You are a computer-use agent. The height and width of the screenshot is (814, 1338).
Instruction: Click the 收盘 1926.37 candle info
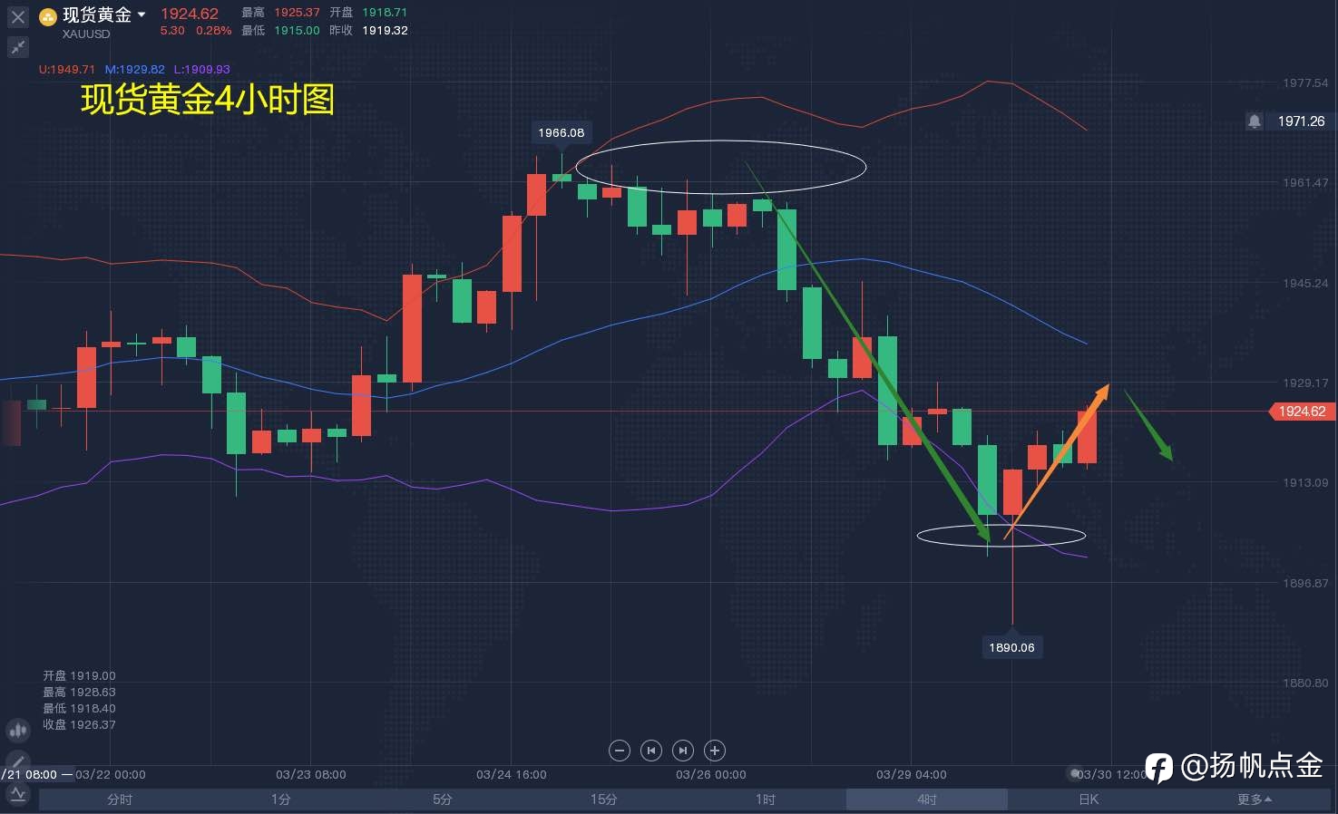tap(79, 725)
